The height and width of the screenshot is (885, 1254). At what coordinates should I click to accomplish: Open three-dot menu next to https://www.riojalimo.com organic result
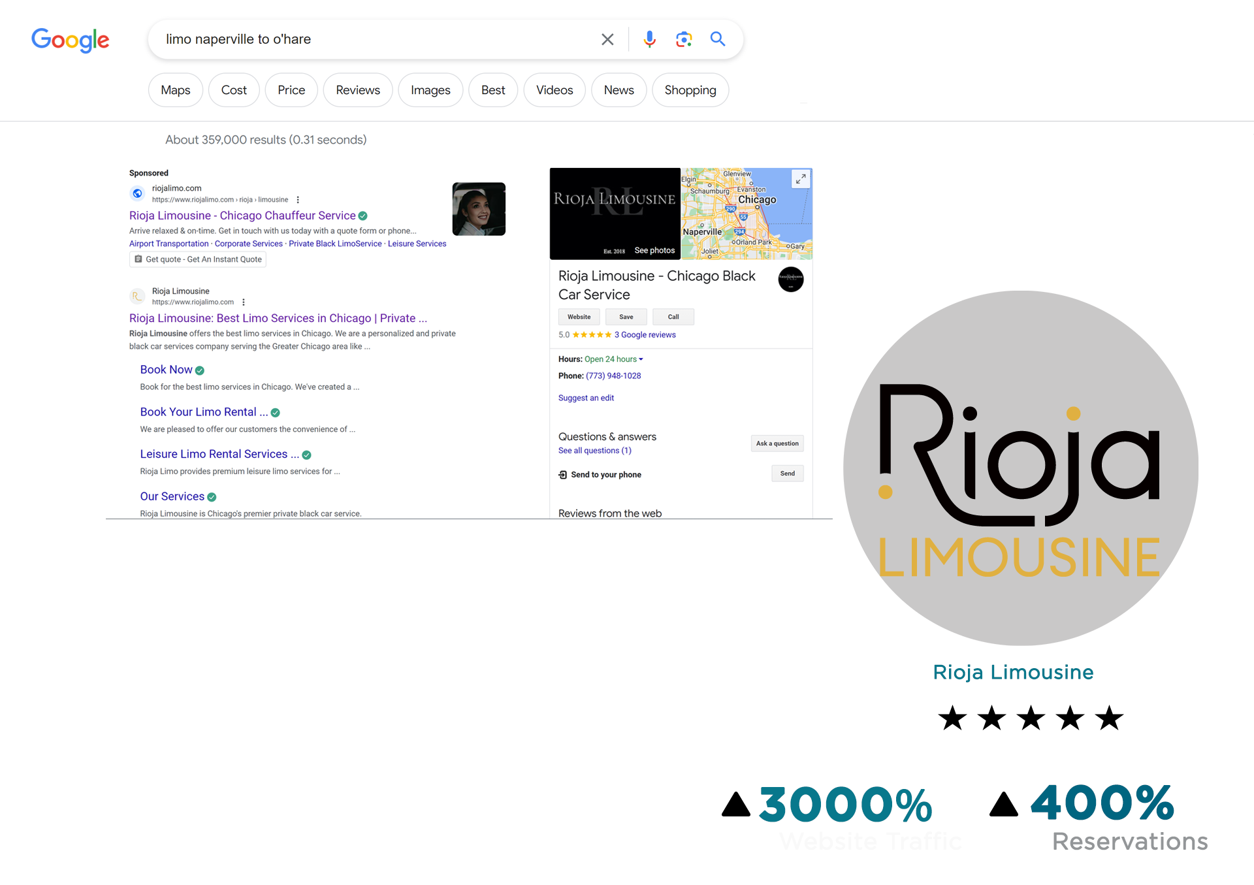click(x=244, y=302)
